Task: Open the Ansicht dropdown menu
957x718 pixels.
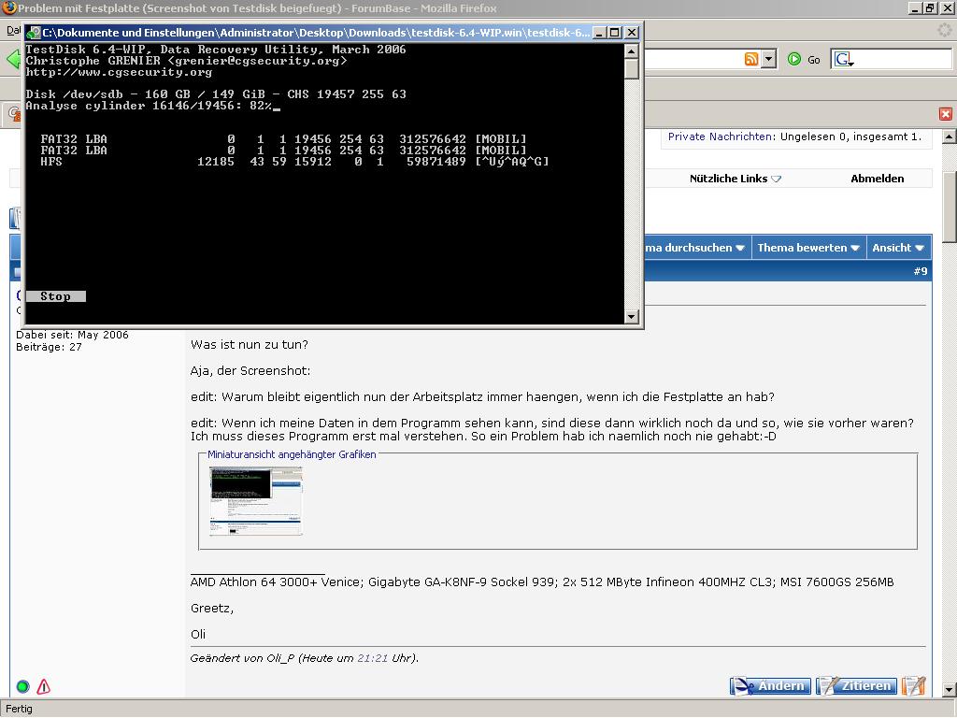Action: click(898, 247)
